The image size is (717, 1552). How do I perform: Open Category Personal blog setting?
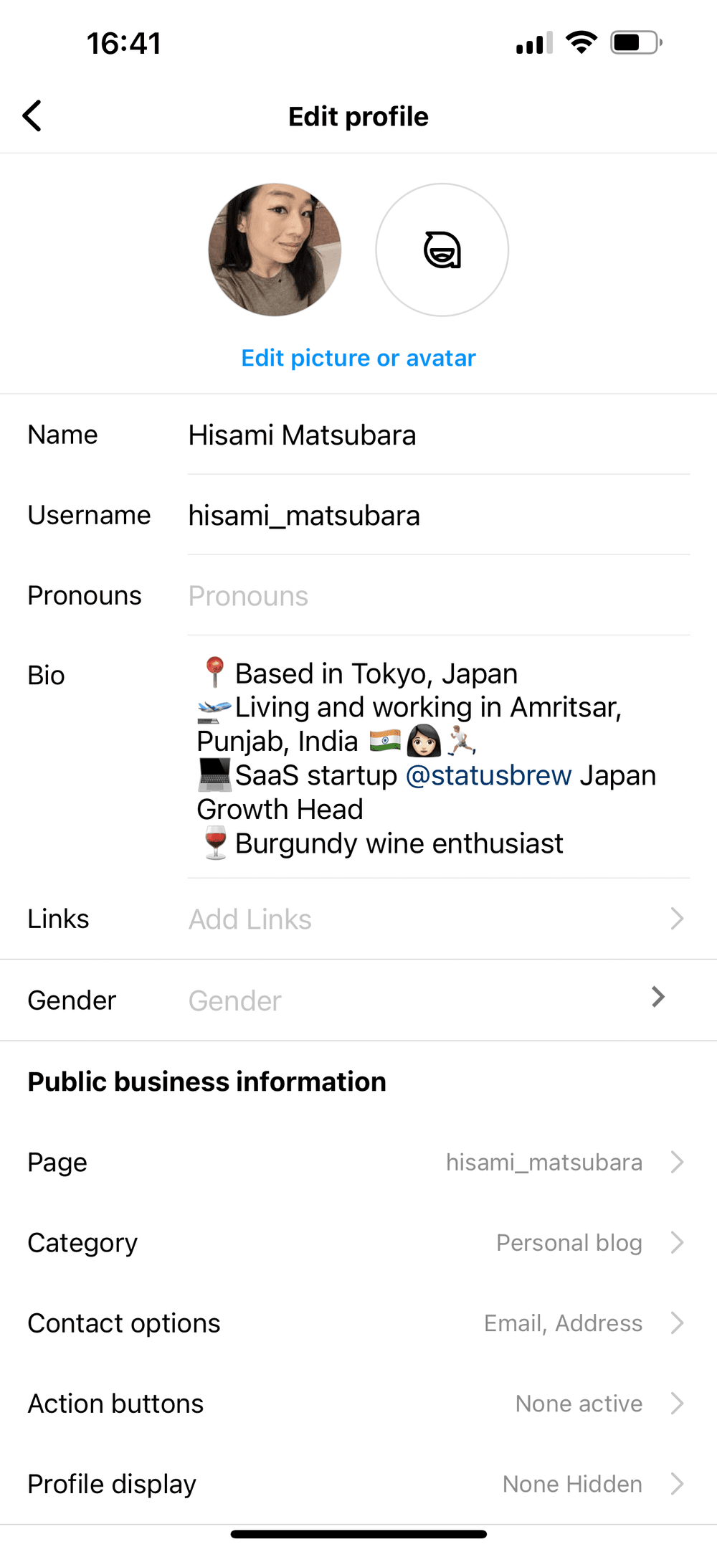coord(569,1243)
